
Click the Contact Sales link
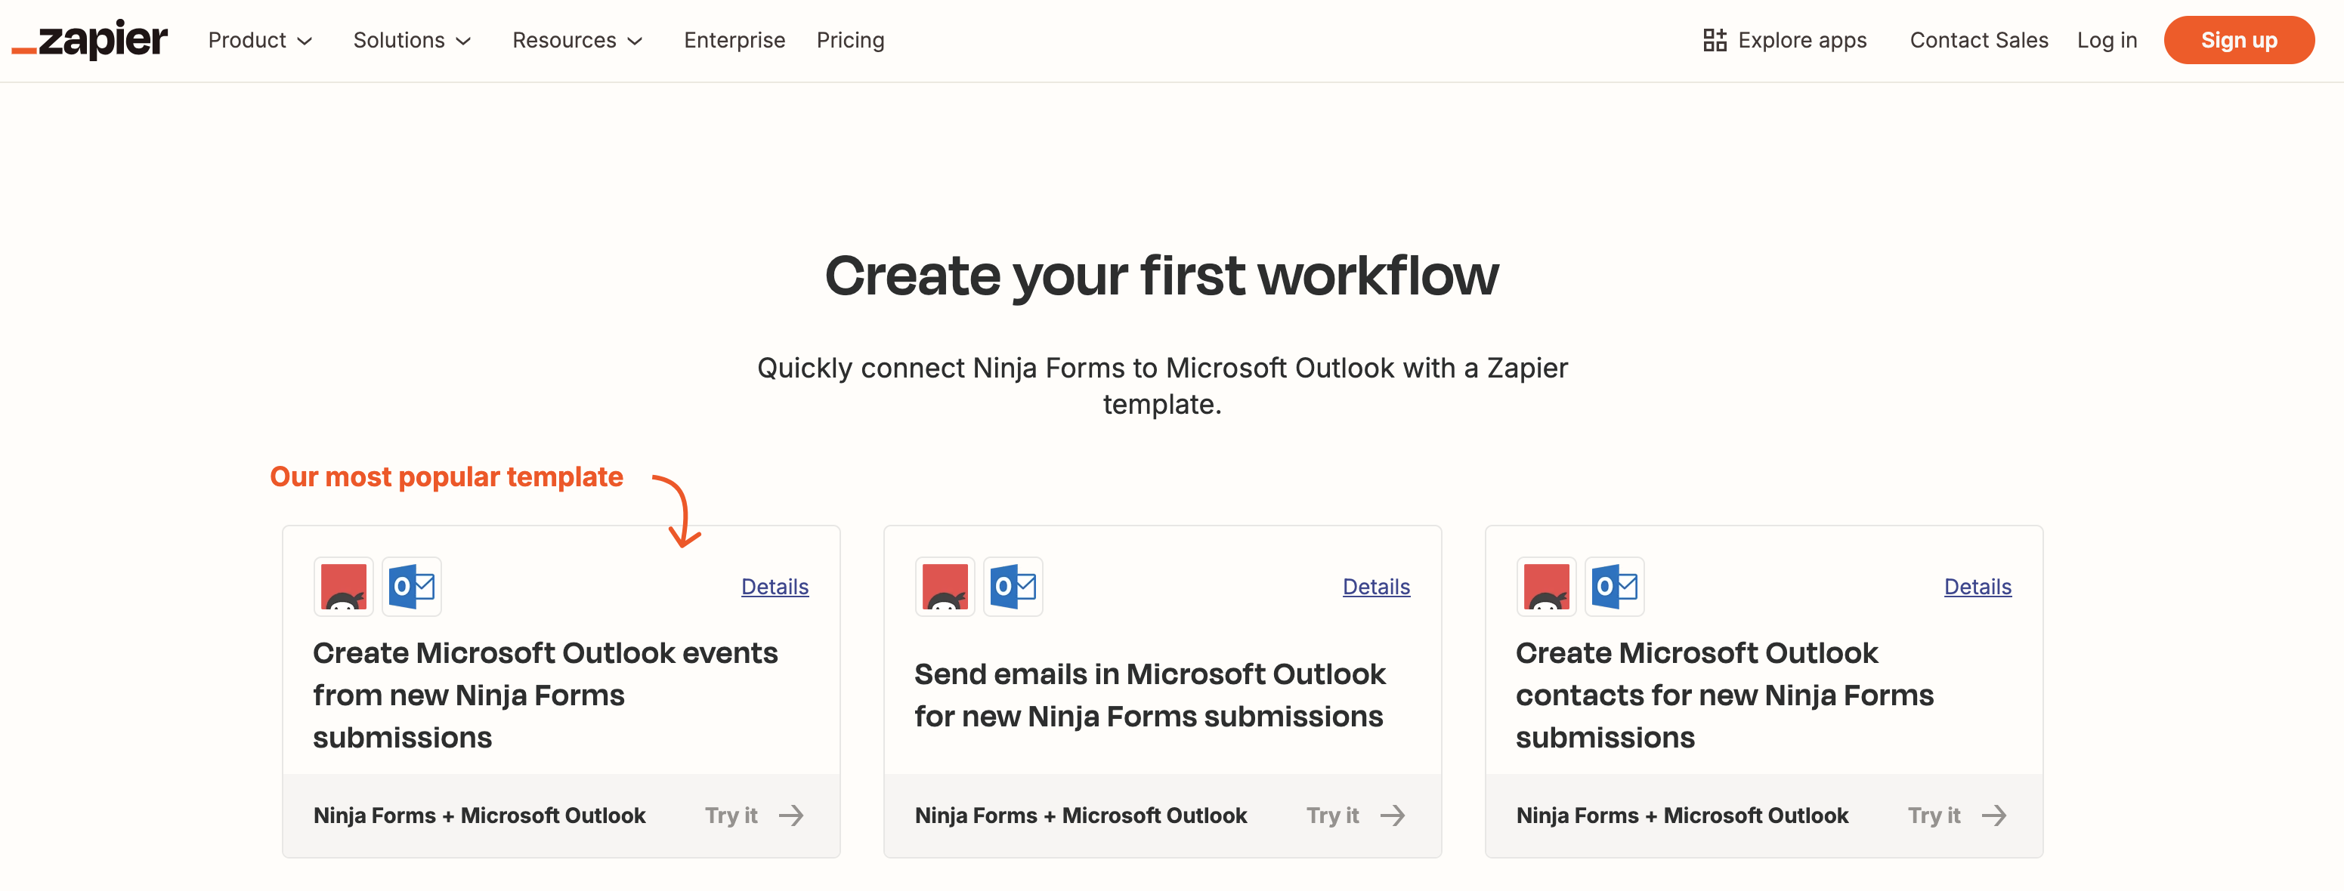pos(1978,40)
